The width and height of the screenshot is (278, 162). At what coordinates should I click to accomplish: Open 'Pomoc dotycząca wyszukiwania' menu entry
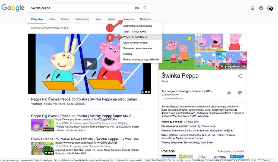(141, 59)
